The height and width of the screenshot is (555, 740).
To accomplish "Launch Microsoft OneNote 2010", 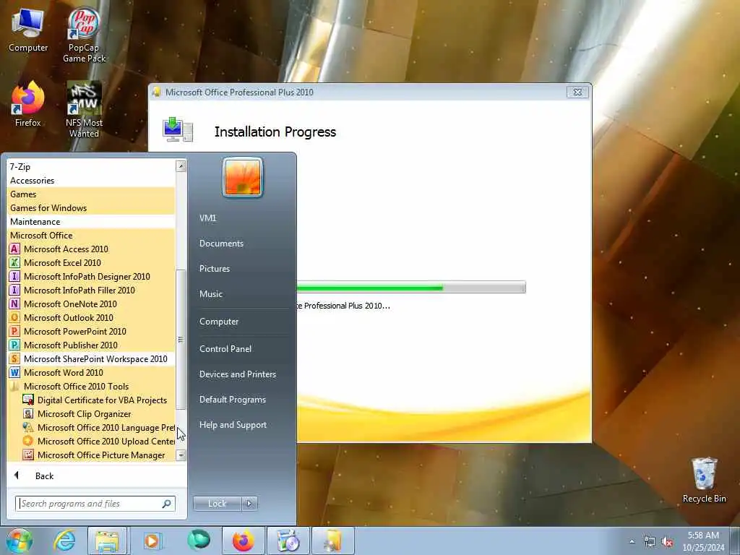I will 70,304.
